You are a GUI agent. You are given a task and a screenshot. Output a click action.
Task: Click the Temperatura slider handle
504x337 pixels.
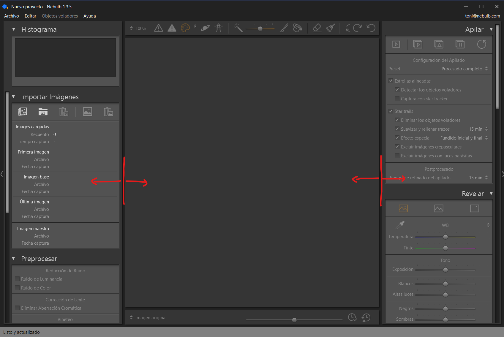pos(445,237)
